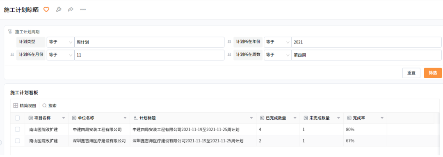Click the orange 筛选 button
Image resolution: width=443 pixels, height=157 pixels.
433,73
